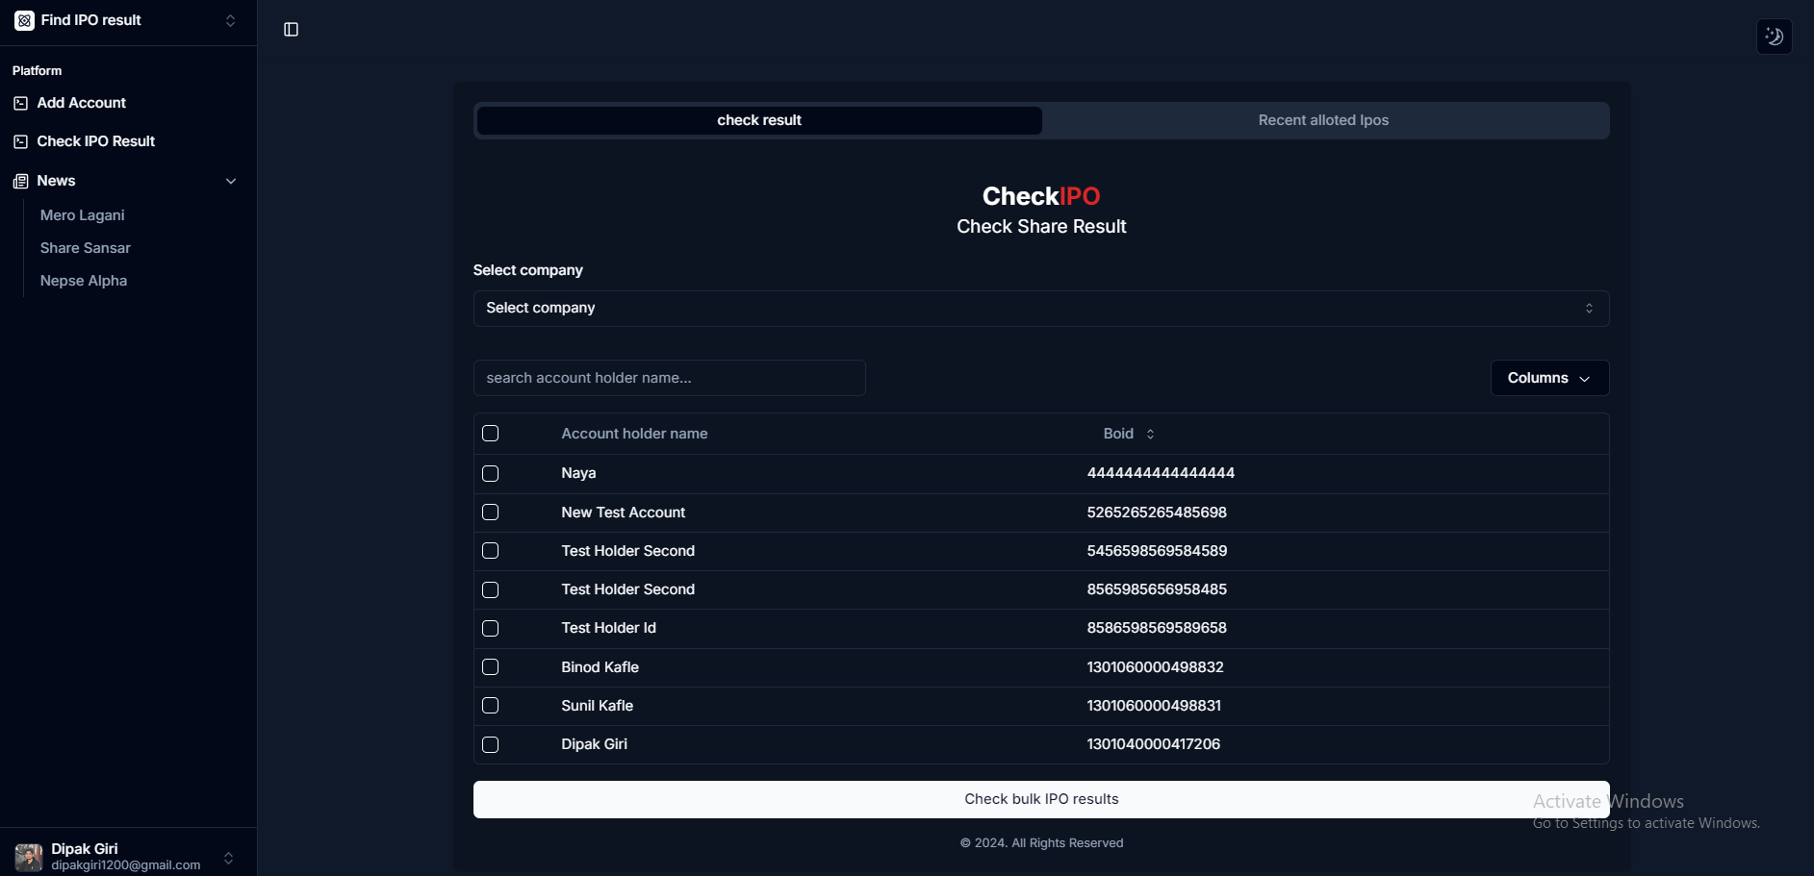Tick the checkbox for Test Holder Id
This screenshot has width=1814, height=876.
click(x=490, y=628)
